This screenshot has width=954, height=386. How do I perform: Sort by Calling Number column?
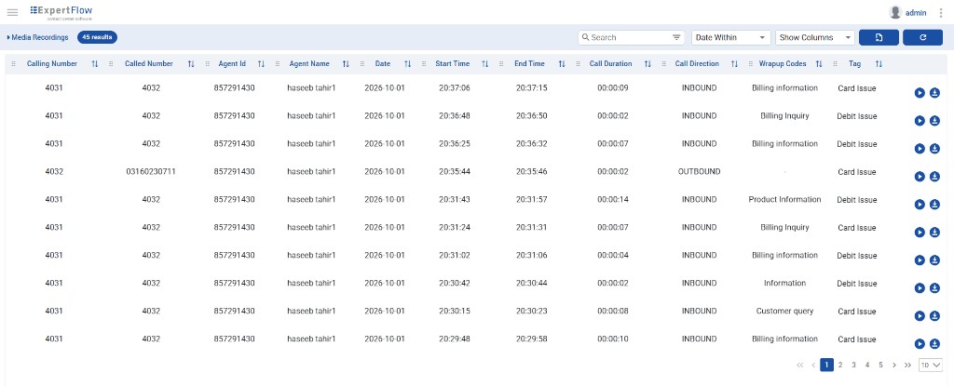click(94, 64)
